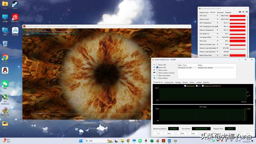
Task: Open the This PC monitor desktop icon
Action: [5, 18]
